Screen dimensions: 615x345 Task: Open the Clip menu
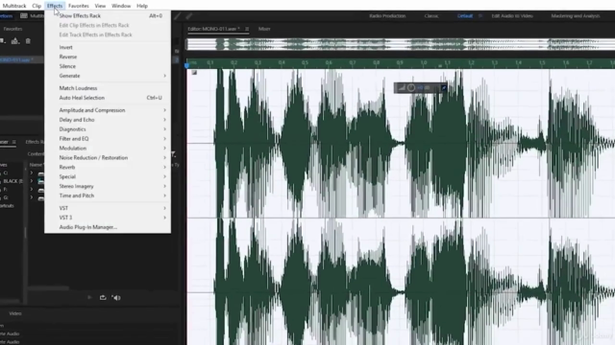pyautogui.click(x=37, y=6)
